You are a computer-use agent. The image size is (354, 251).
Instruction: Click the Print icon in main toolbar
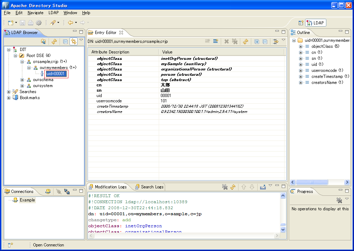pyautogui.click(x=31, y=23)
